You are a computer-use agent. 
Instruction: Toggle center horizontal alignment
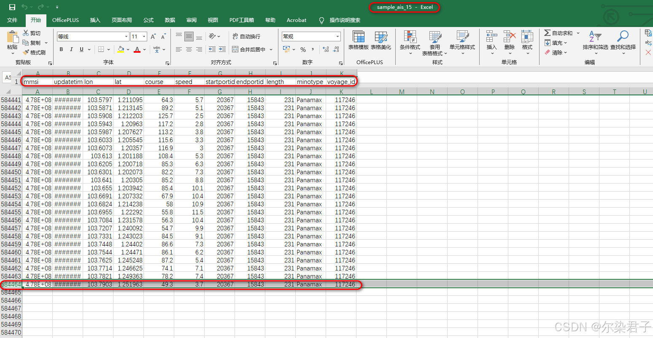click(x=189, y=49)
